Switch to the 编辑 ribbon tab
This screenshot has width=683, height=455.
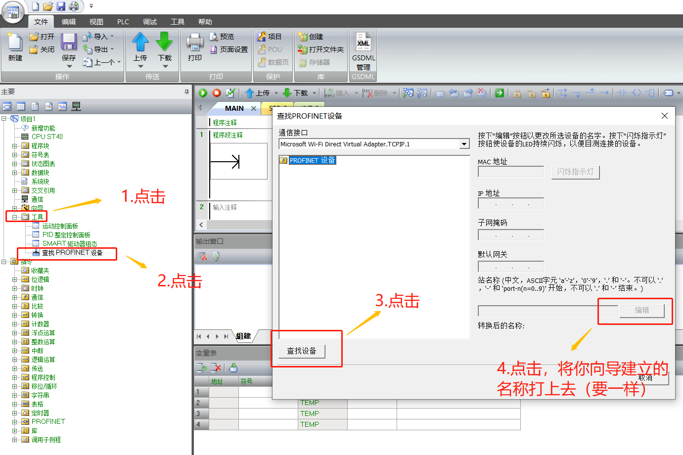69,22
